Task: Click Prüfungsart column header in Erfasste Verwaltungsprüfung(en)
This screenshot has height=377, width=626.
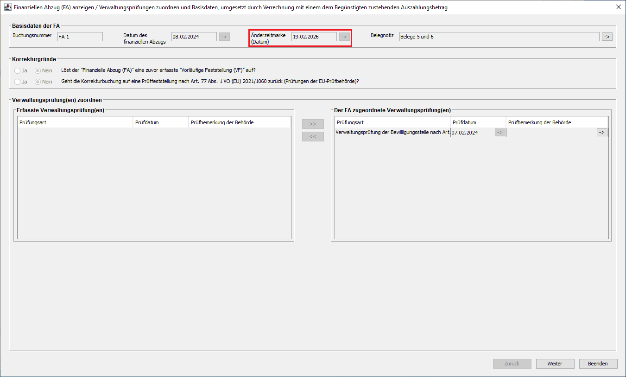Action: 75,122
